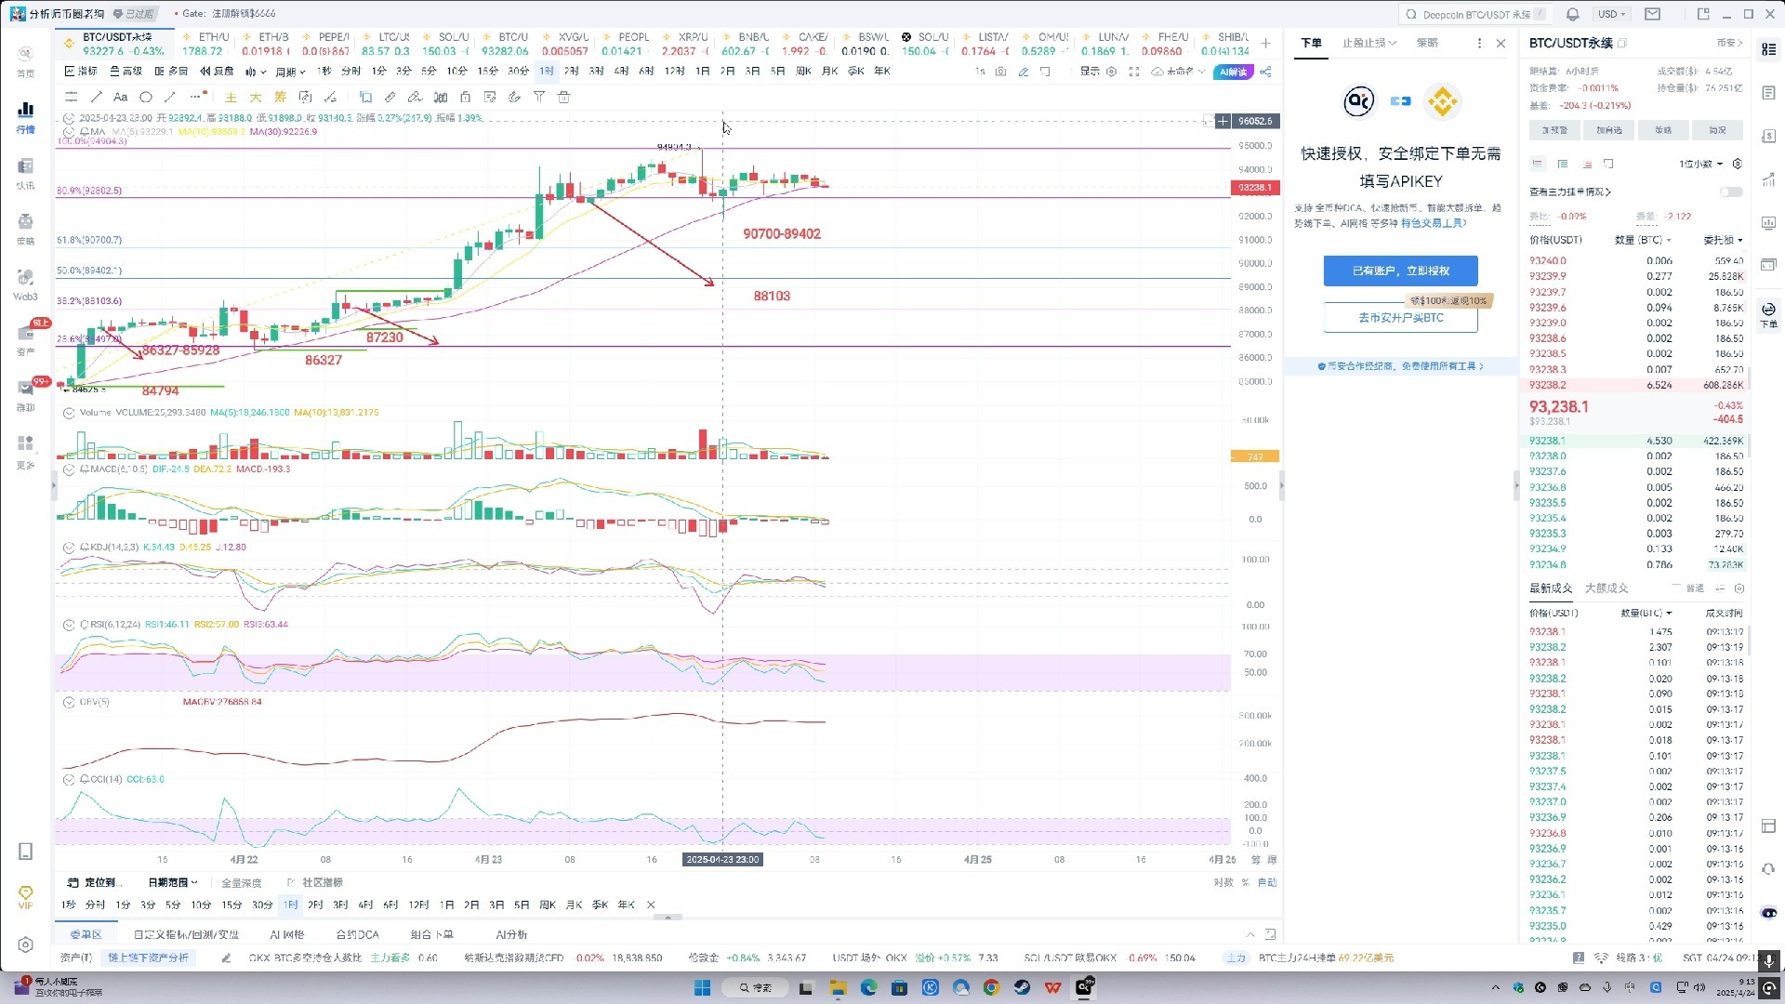Image resolution: width=1785 pixels, height=1004 pixels.
Task: Open the 指标 indicators panel
Action: point(89,71)
